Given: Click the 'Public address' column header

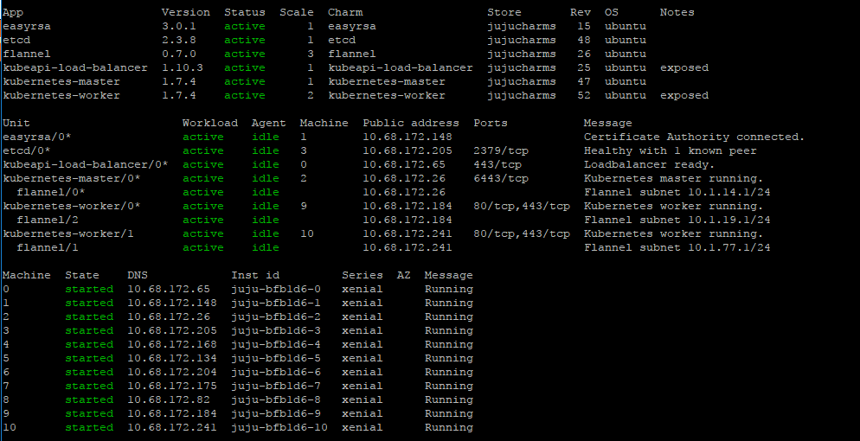Looking at the screenshot, I should pyautogui.click(x=411, y=123).
